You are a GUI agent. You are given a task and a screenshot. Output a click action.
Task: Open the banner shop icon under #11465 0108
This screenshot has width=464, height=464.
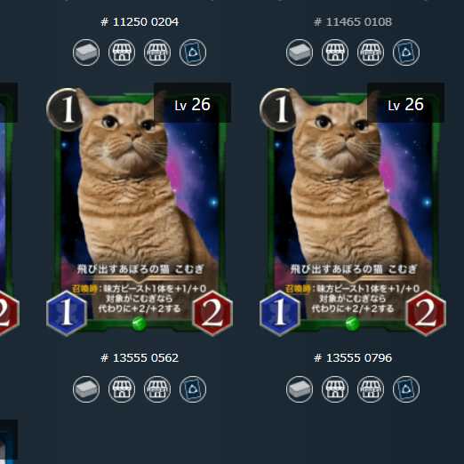click(x=371, y=52)
